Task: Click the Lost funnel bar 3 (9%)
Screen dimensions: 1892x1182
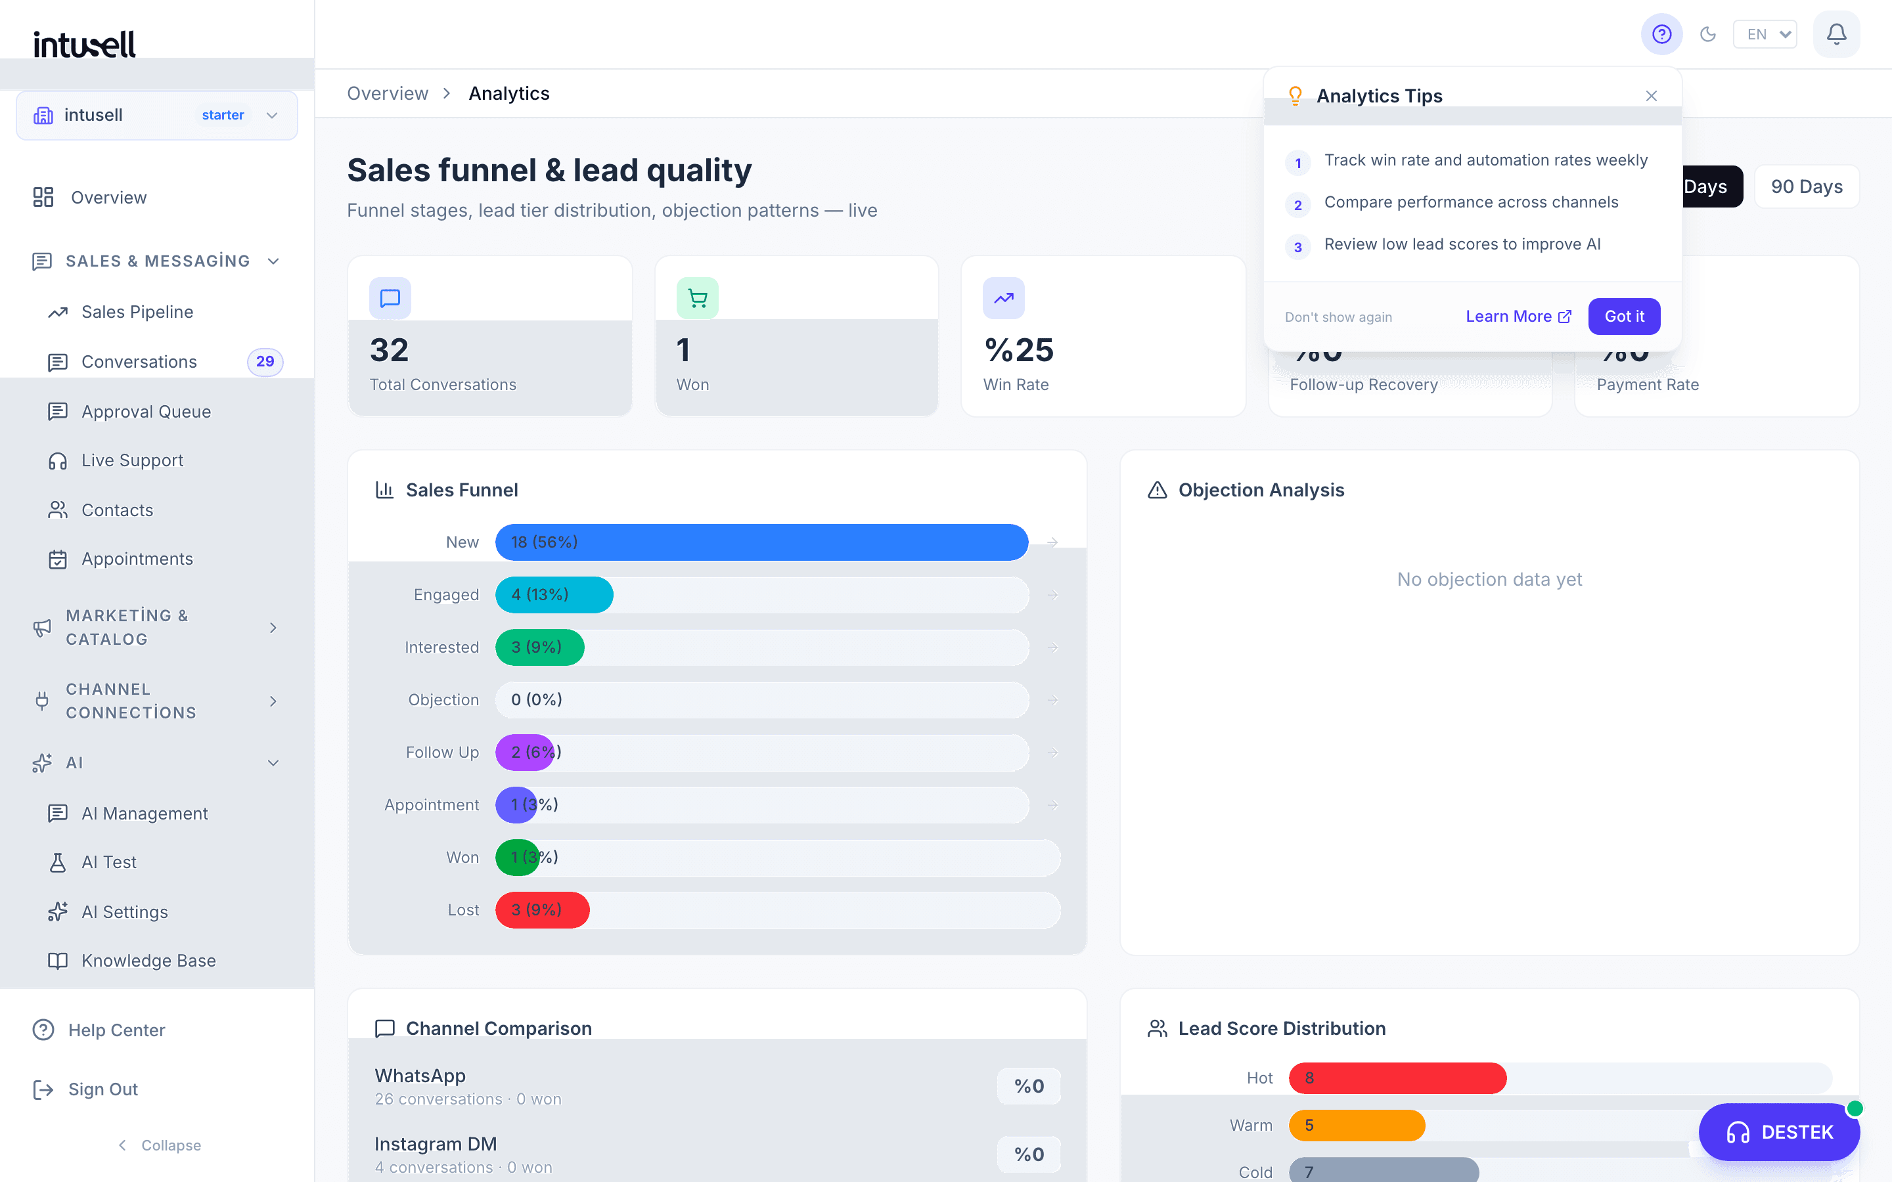Action: point(543,910)
